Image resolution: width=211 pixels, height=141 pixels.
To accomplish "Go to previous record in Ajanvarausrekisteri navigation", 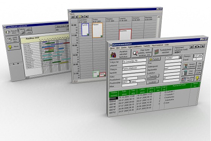I will [195, 46].
